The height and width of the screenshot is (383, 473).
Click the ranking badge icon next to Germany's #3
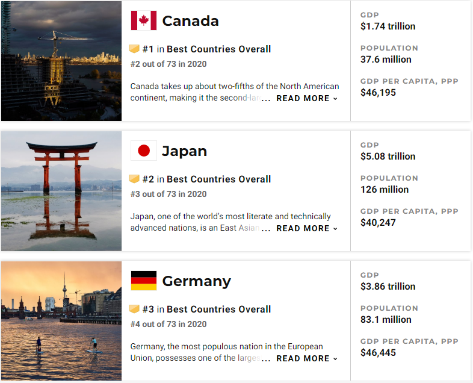pos(135,310)
